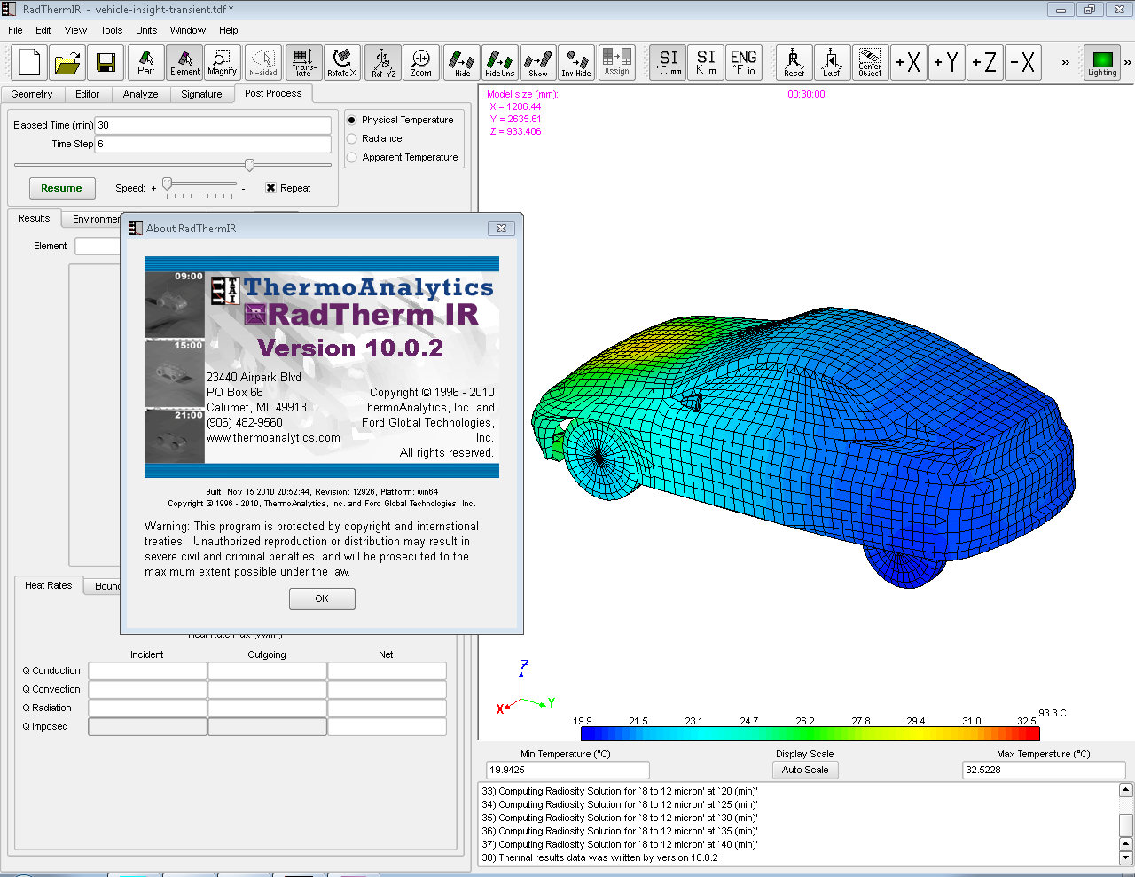
Task: Click the Assign toolbar icon
Action: pyautogui.click(x=616, y=63)
